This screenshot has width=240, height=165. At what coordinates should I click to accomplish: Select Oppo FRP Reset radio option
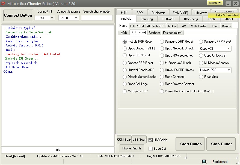pos(125,55)
